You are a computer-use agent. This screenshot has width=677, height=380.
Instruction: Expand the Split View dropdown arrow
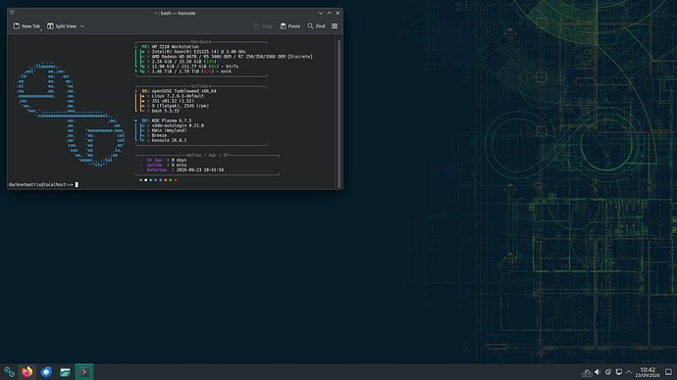(82, 26)
